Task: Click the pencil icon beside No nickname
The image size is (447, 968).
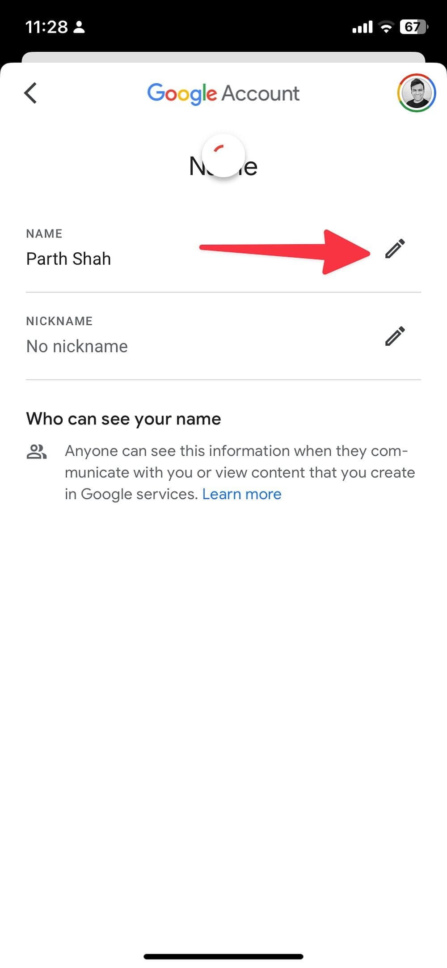Action: tap(395, 336)
